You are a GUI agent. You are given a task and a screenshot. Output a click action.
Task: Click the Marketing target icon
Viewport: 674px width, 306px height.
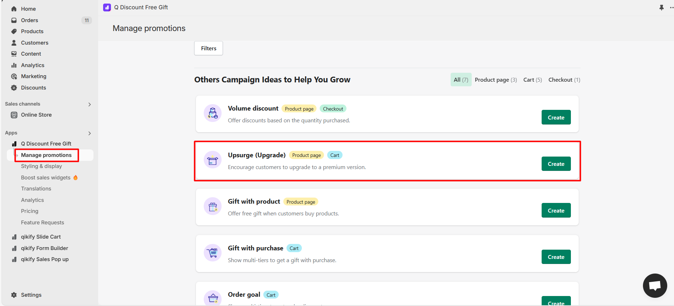tap(14, 76)
